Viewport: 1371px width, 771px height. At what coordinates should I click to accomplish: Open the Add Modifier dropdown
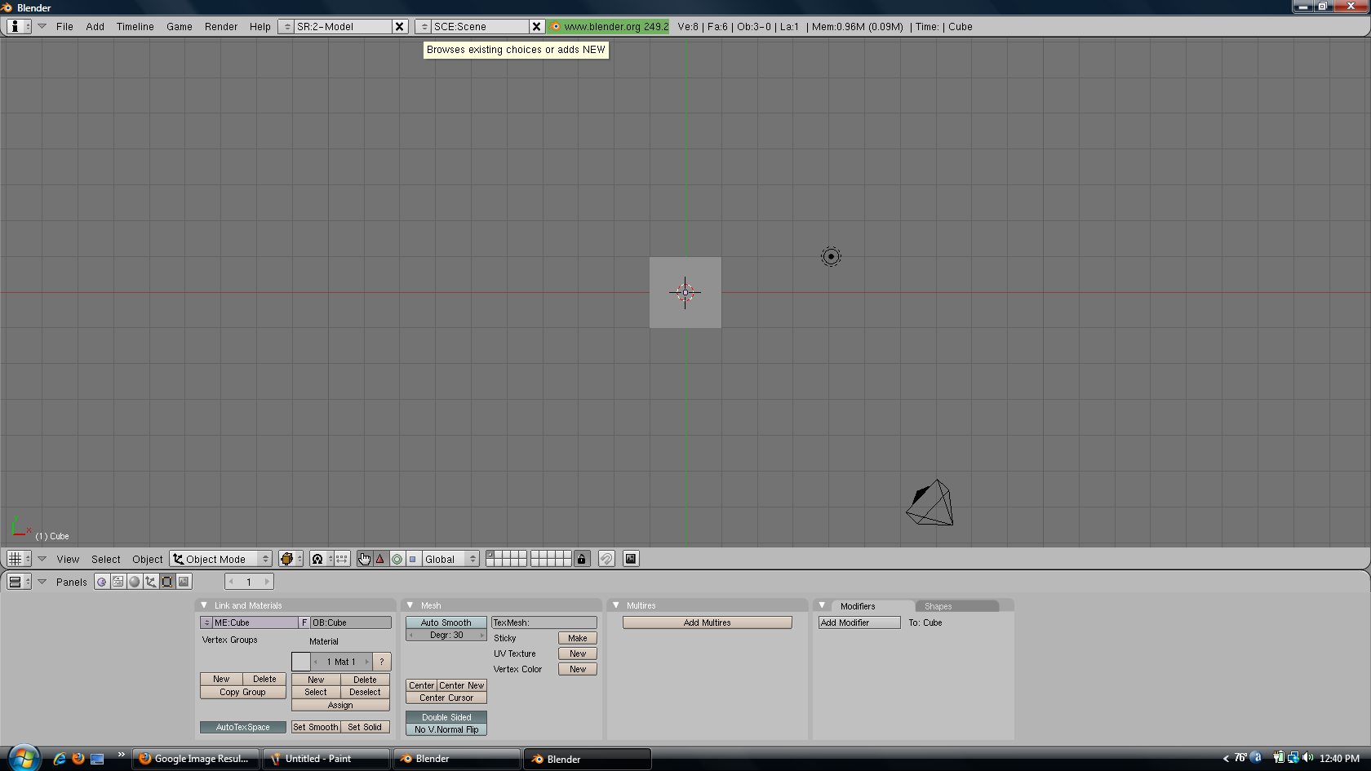(859, 623)
